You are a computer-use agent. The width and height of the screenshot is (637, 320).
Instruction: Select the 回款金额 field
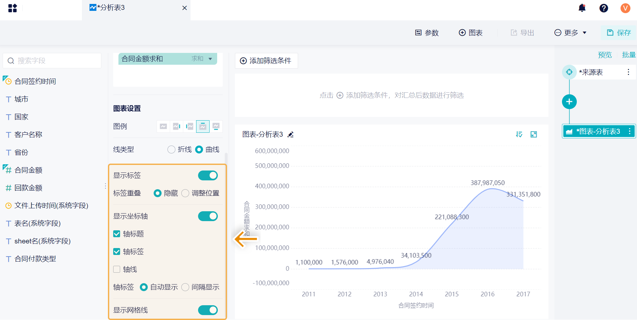28,188
